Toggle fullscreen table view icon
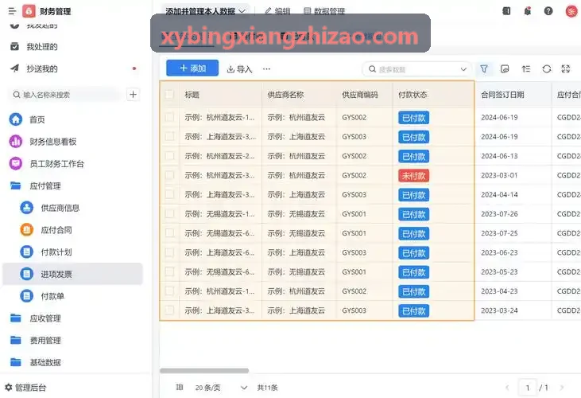 click(x=566, y=69)
